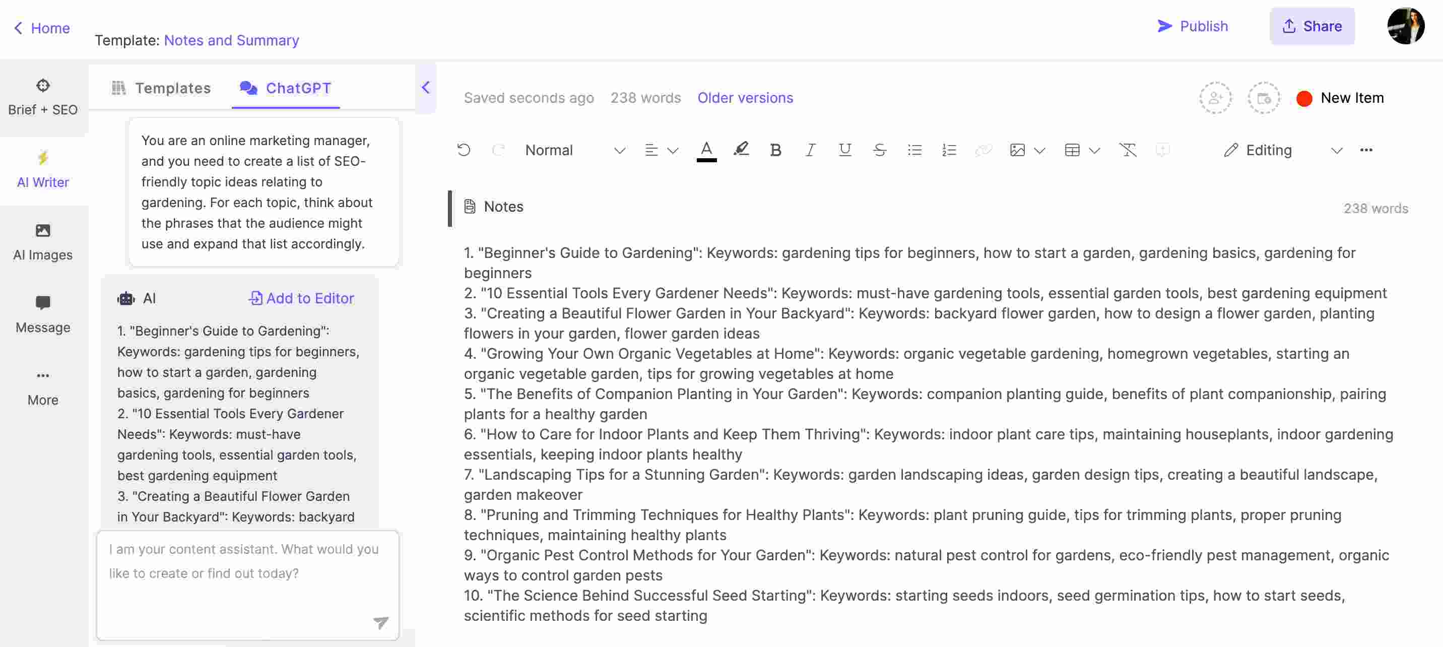1443x647 pixels.
Task: Click the numbered list icon
Action: (948, 149)
